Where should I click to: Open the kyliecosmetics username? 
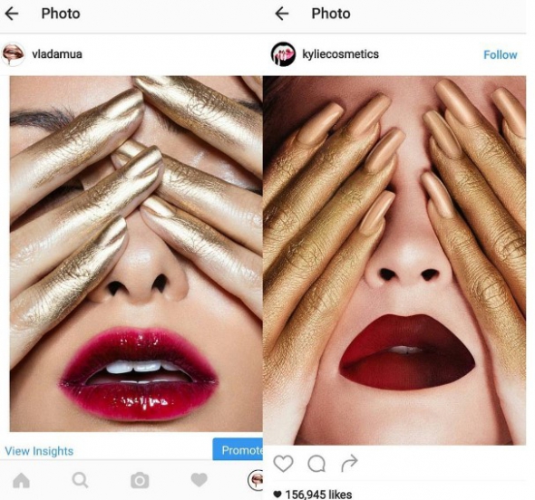(x=341, y=54)
